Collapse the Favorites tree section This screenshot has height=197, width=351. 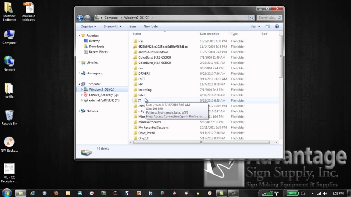(x=80, y=36)
